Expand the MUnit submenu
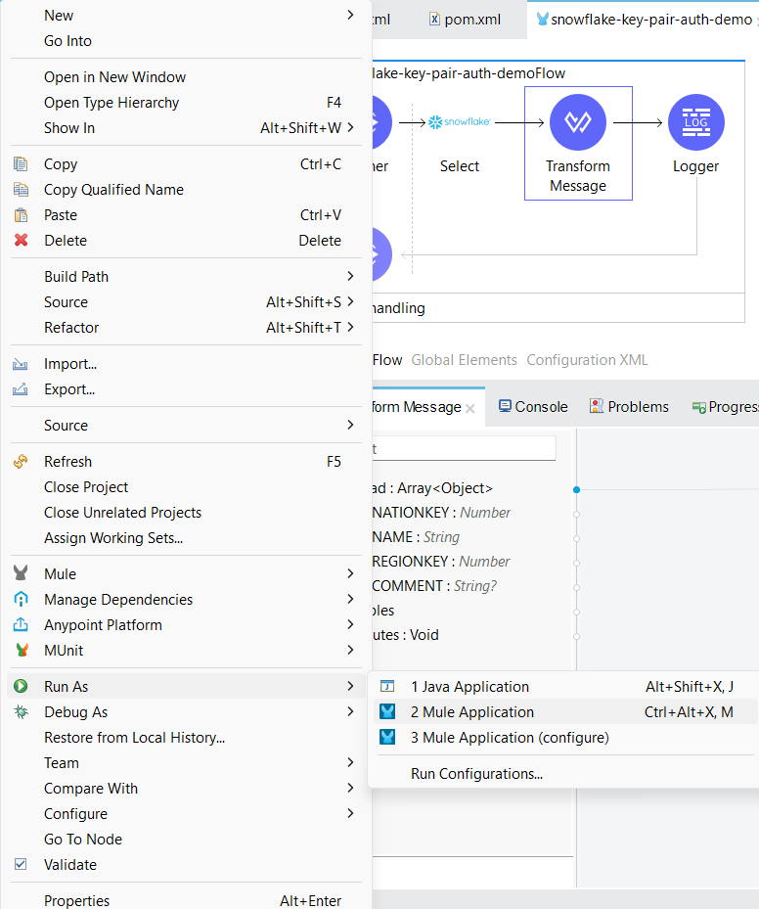The width and height of the screenshot is (759, 909). point(64,651)
